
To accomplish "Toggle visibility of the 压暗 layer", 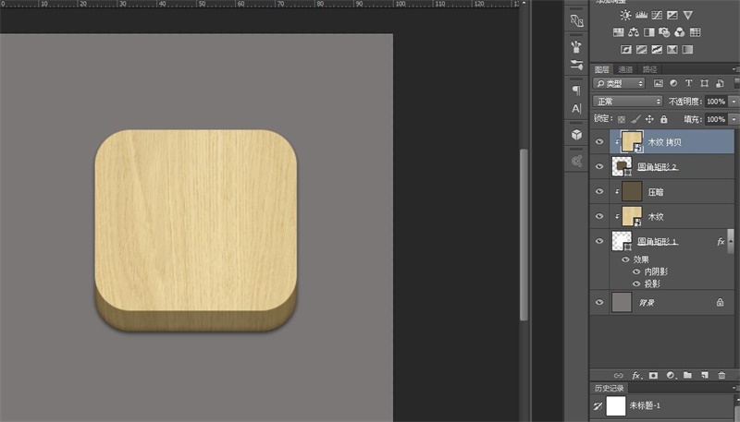I will pos(599,192).
